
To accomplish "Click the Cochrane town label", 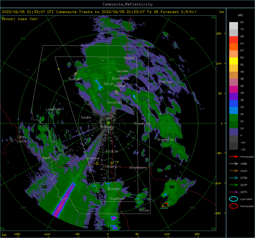I will click(93, 158).
